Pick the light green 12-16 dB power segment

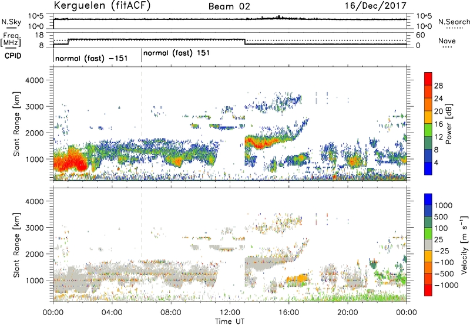428,130
